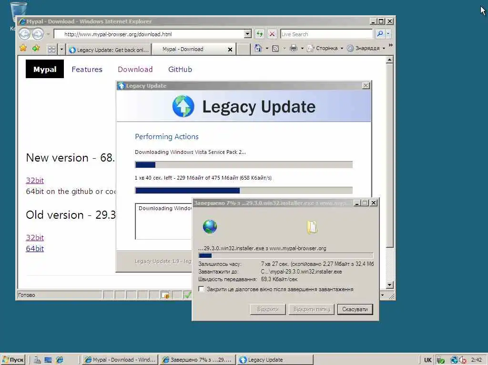Go forward with Internet Explorer's Forward arrow
The height and width of the screenshot is (365, 488).
tap(38, 34)
